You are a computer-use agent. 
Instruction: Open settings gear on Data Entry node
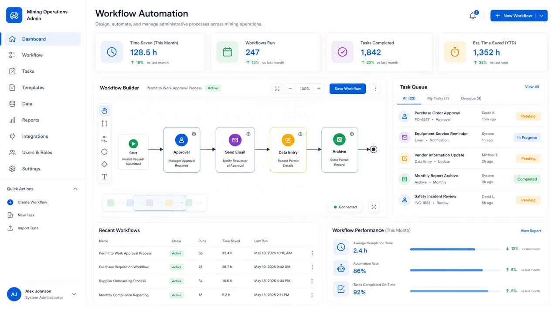[x=300, y=134]
